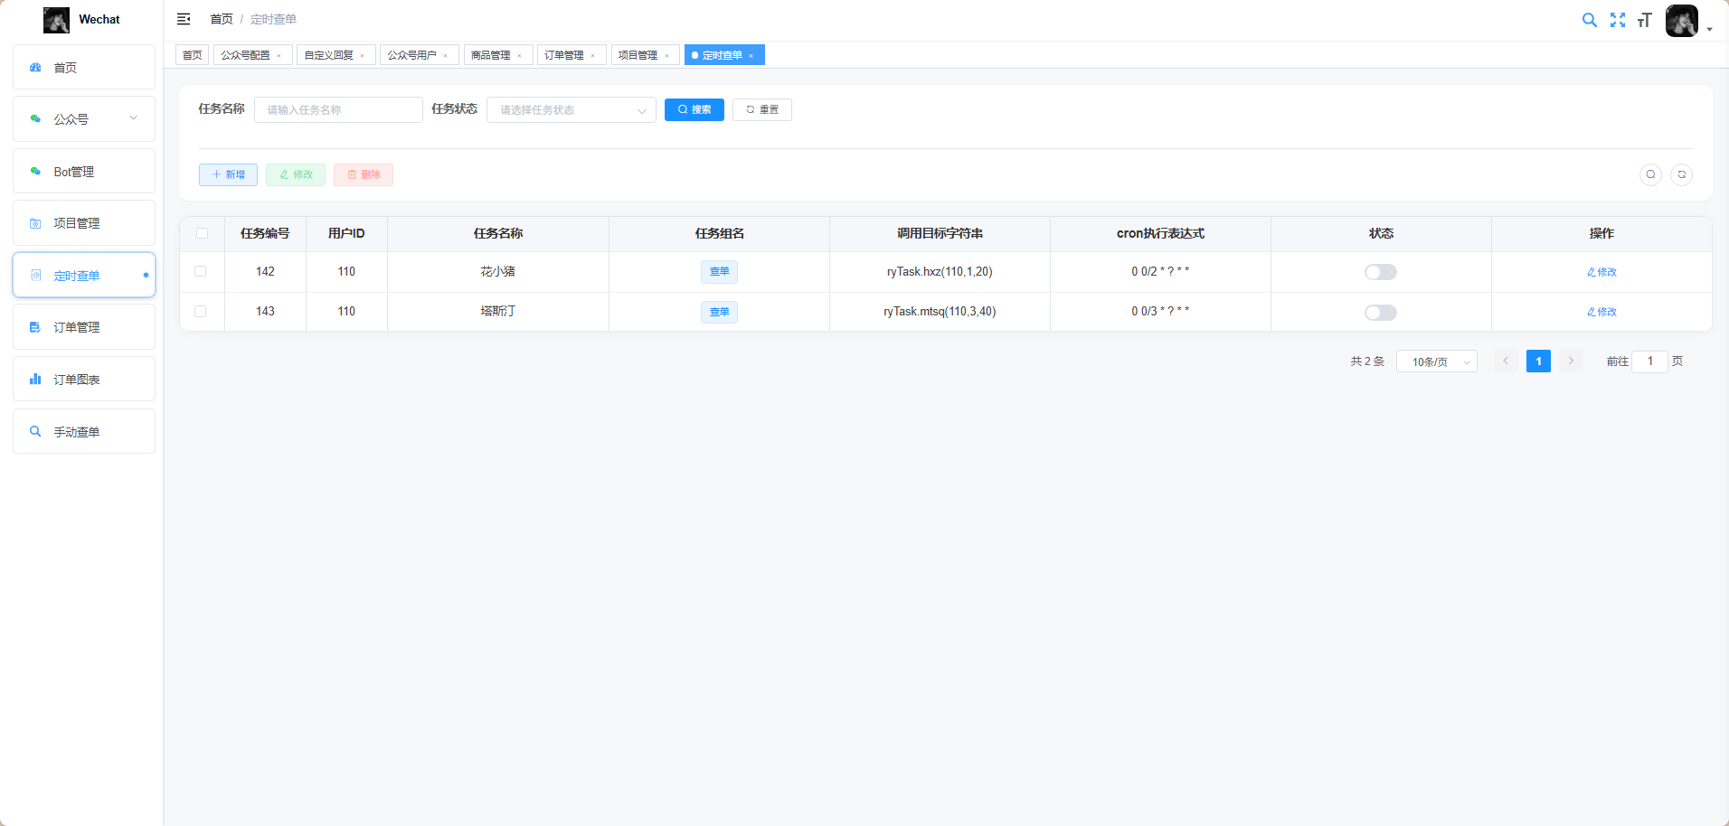Tick the select-all checkbox in table header
This screenshot has width=1729, height=826.
[202, 233]
